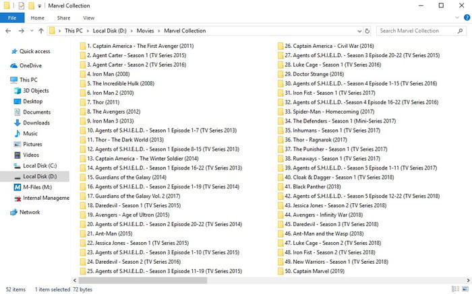The height and width of the screenshot is (294, 472).
Task: Open the Home ribbon tab
Action: (x=37, y=18)
